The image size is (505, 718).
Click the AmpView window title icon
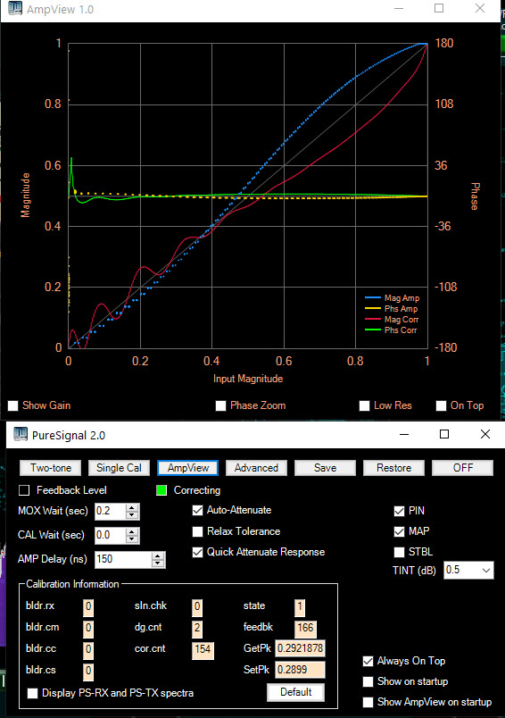point(14,9)
